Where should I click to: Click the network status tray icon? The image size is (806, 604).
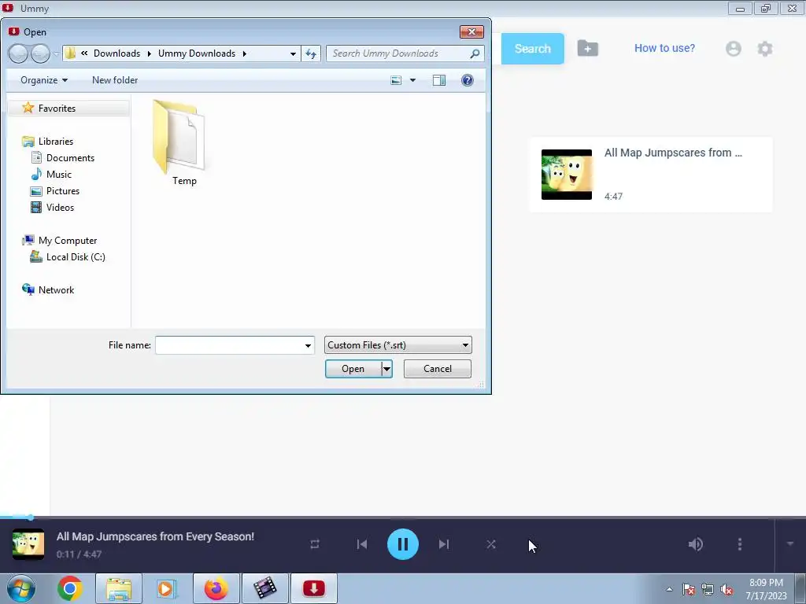(708, 590)
